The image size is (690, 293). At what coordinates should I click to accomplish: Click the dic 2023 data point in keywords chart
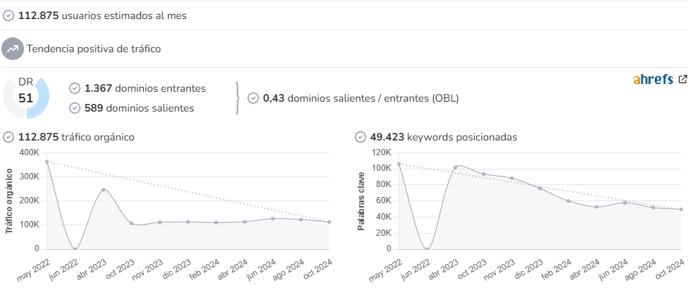[x=540, y=188]
